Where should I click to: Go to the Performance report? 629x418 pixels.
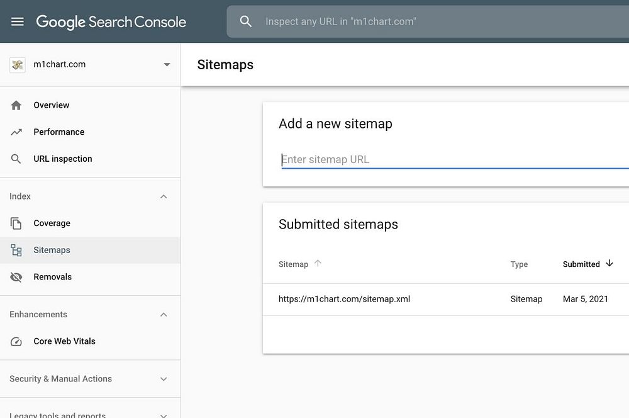click(x=58, y=132)
